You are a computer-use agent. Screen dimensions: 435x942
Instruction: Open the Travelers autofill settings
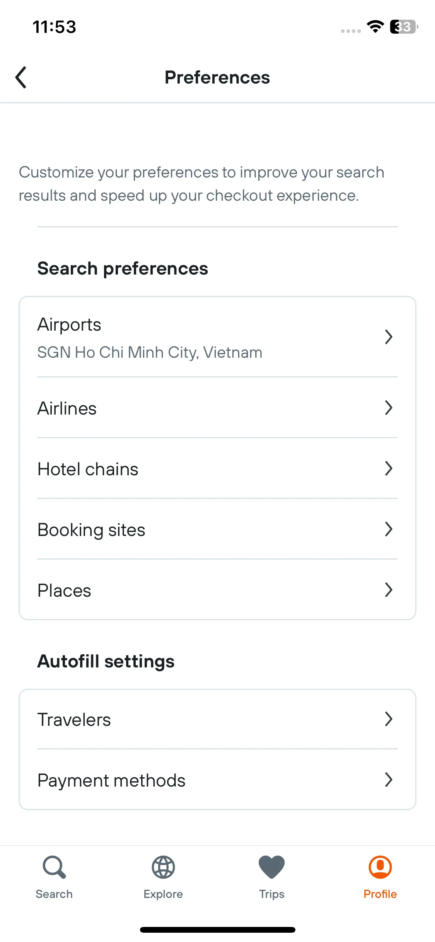coord(217,719)
